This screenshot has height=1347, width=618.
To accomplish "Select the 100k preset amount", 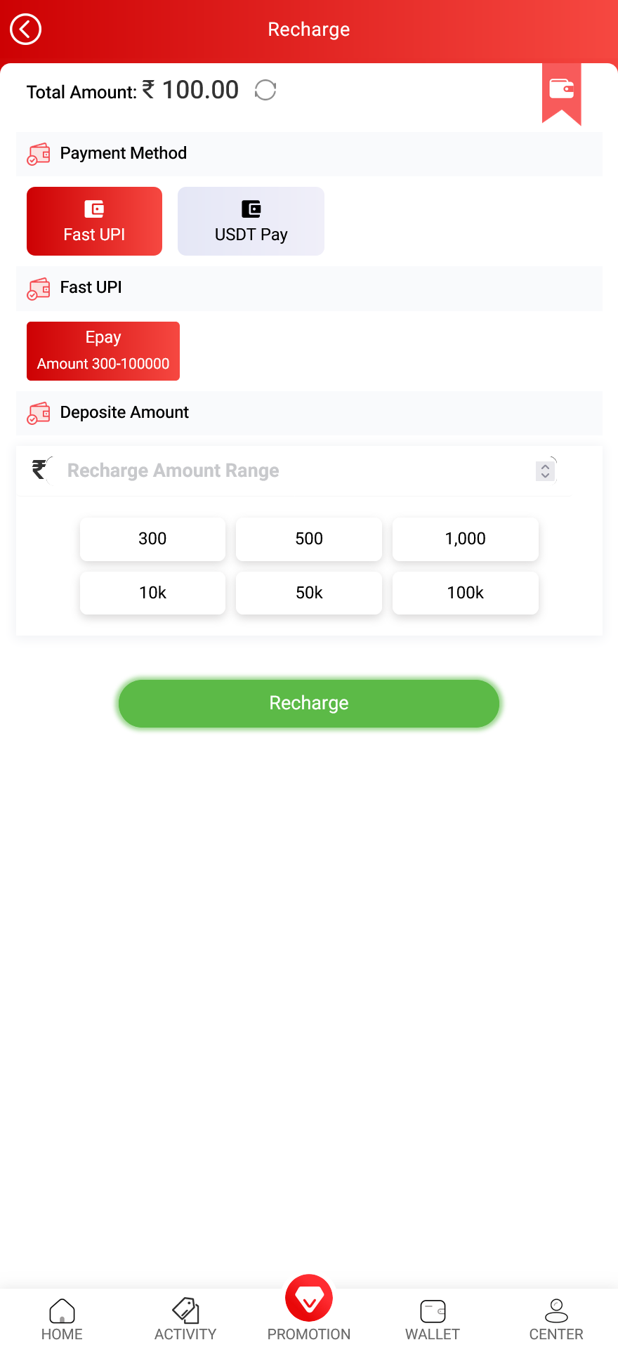I will (465, 593).
